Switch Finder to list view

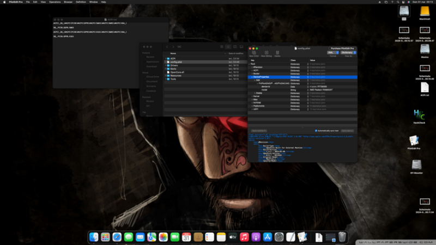[x=228, y=47]
